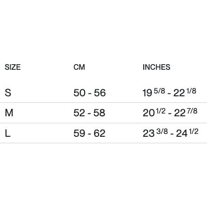Click the 7/8 fraction in M row
The image size is (207, 207).
[x=192, y=111]
